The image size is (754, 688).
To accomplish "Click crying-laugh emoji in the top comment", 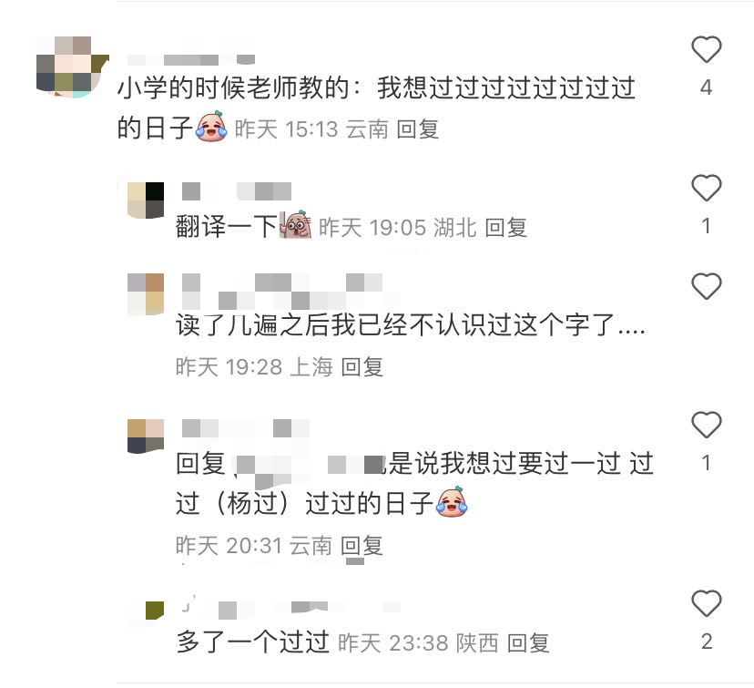I will tap(211, 127).
